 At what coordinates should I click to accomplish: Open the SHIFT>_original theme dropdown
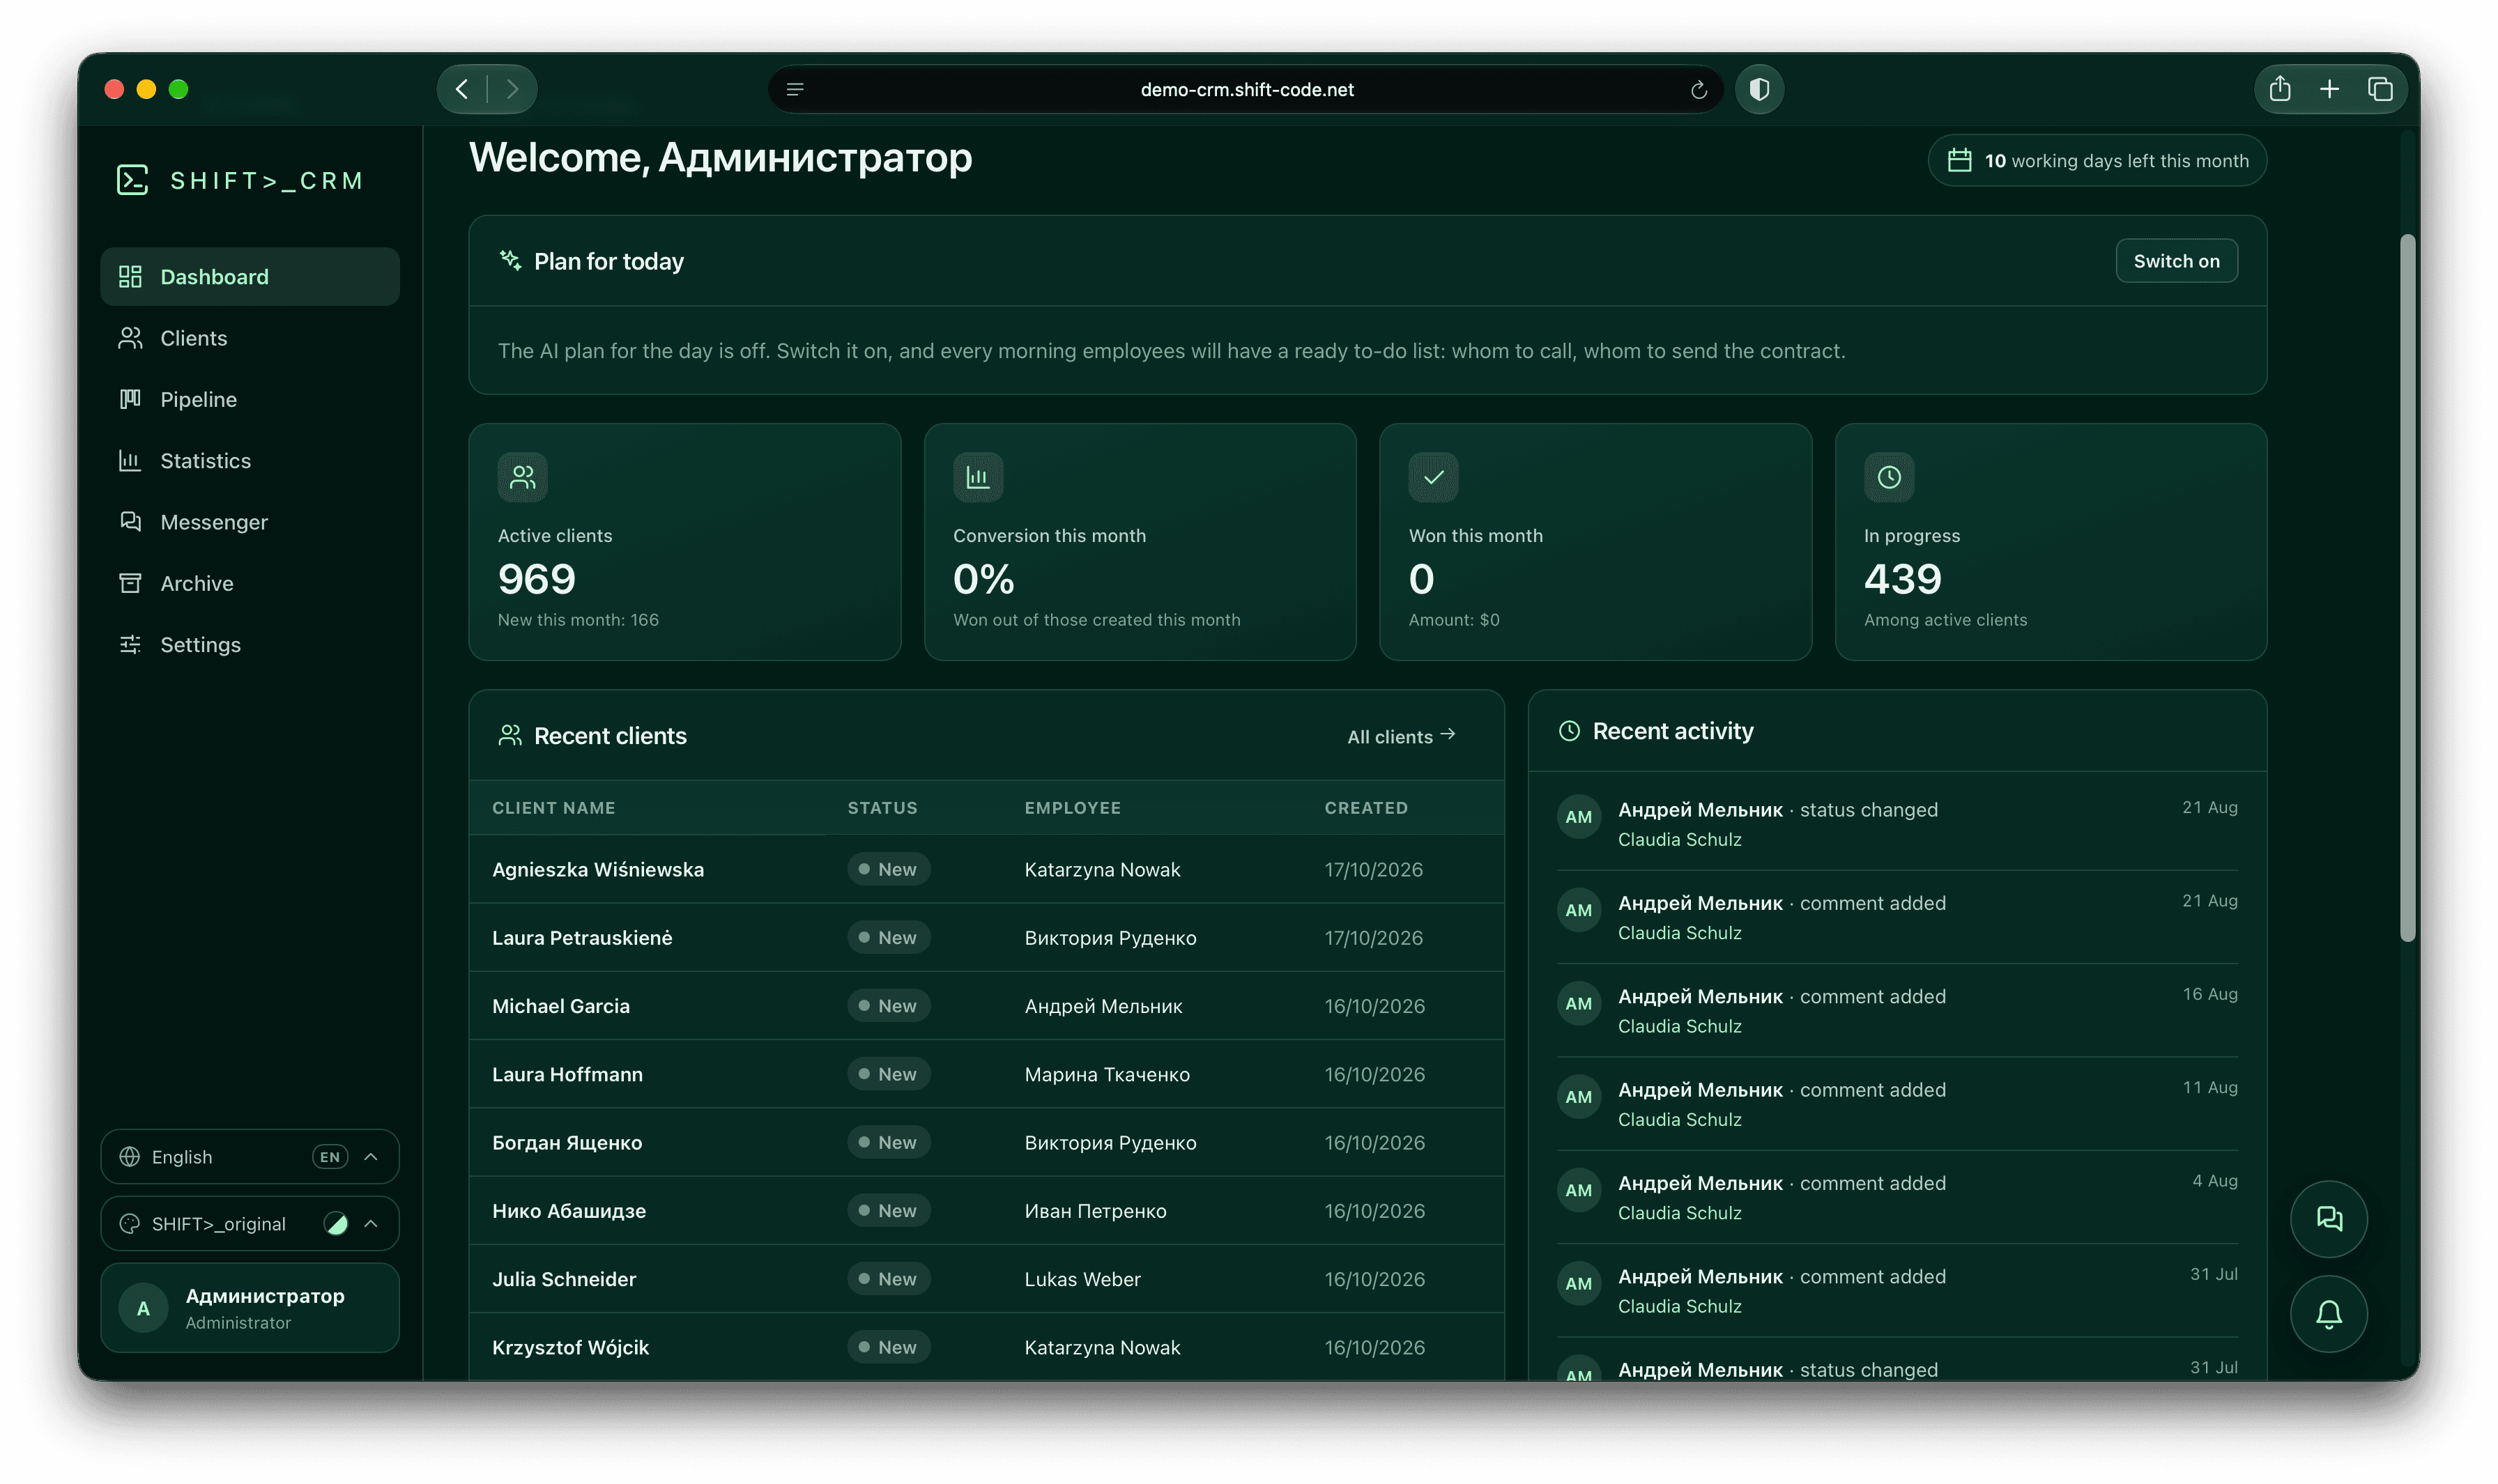click(x=250, y=1223)
